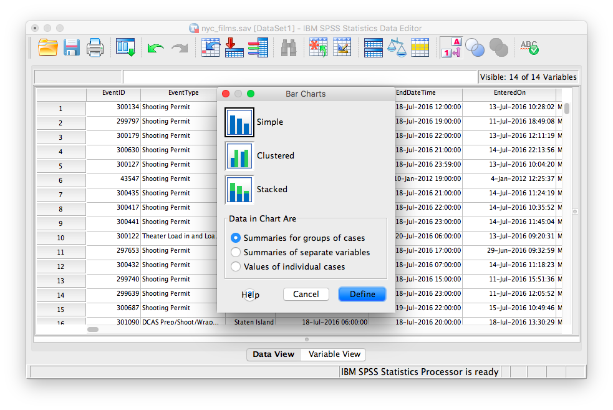Viewport: 613px width, 410px height.
Task: Select row header 10
Action: tap(60, 238)
